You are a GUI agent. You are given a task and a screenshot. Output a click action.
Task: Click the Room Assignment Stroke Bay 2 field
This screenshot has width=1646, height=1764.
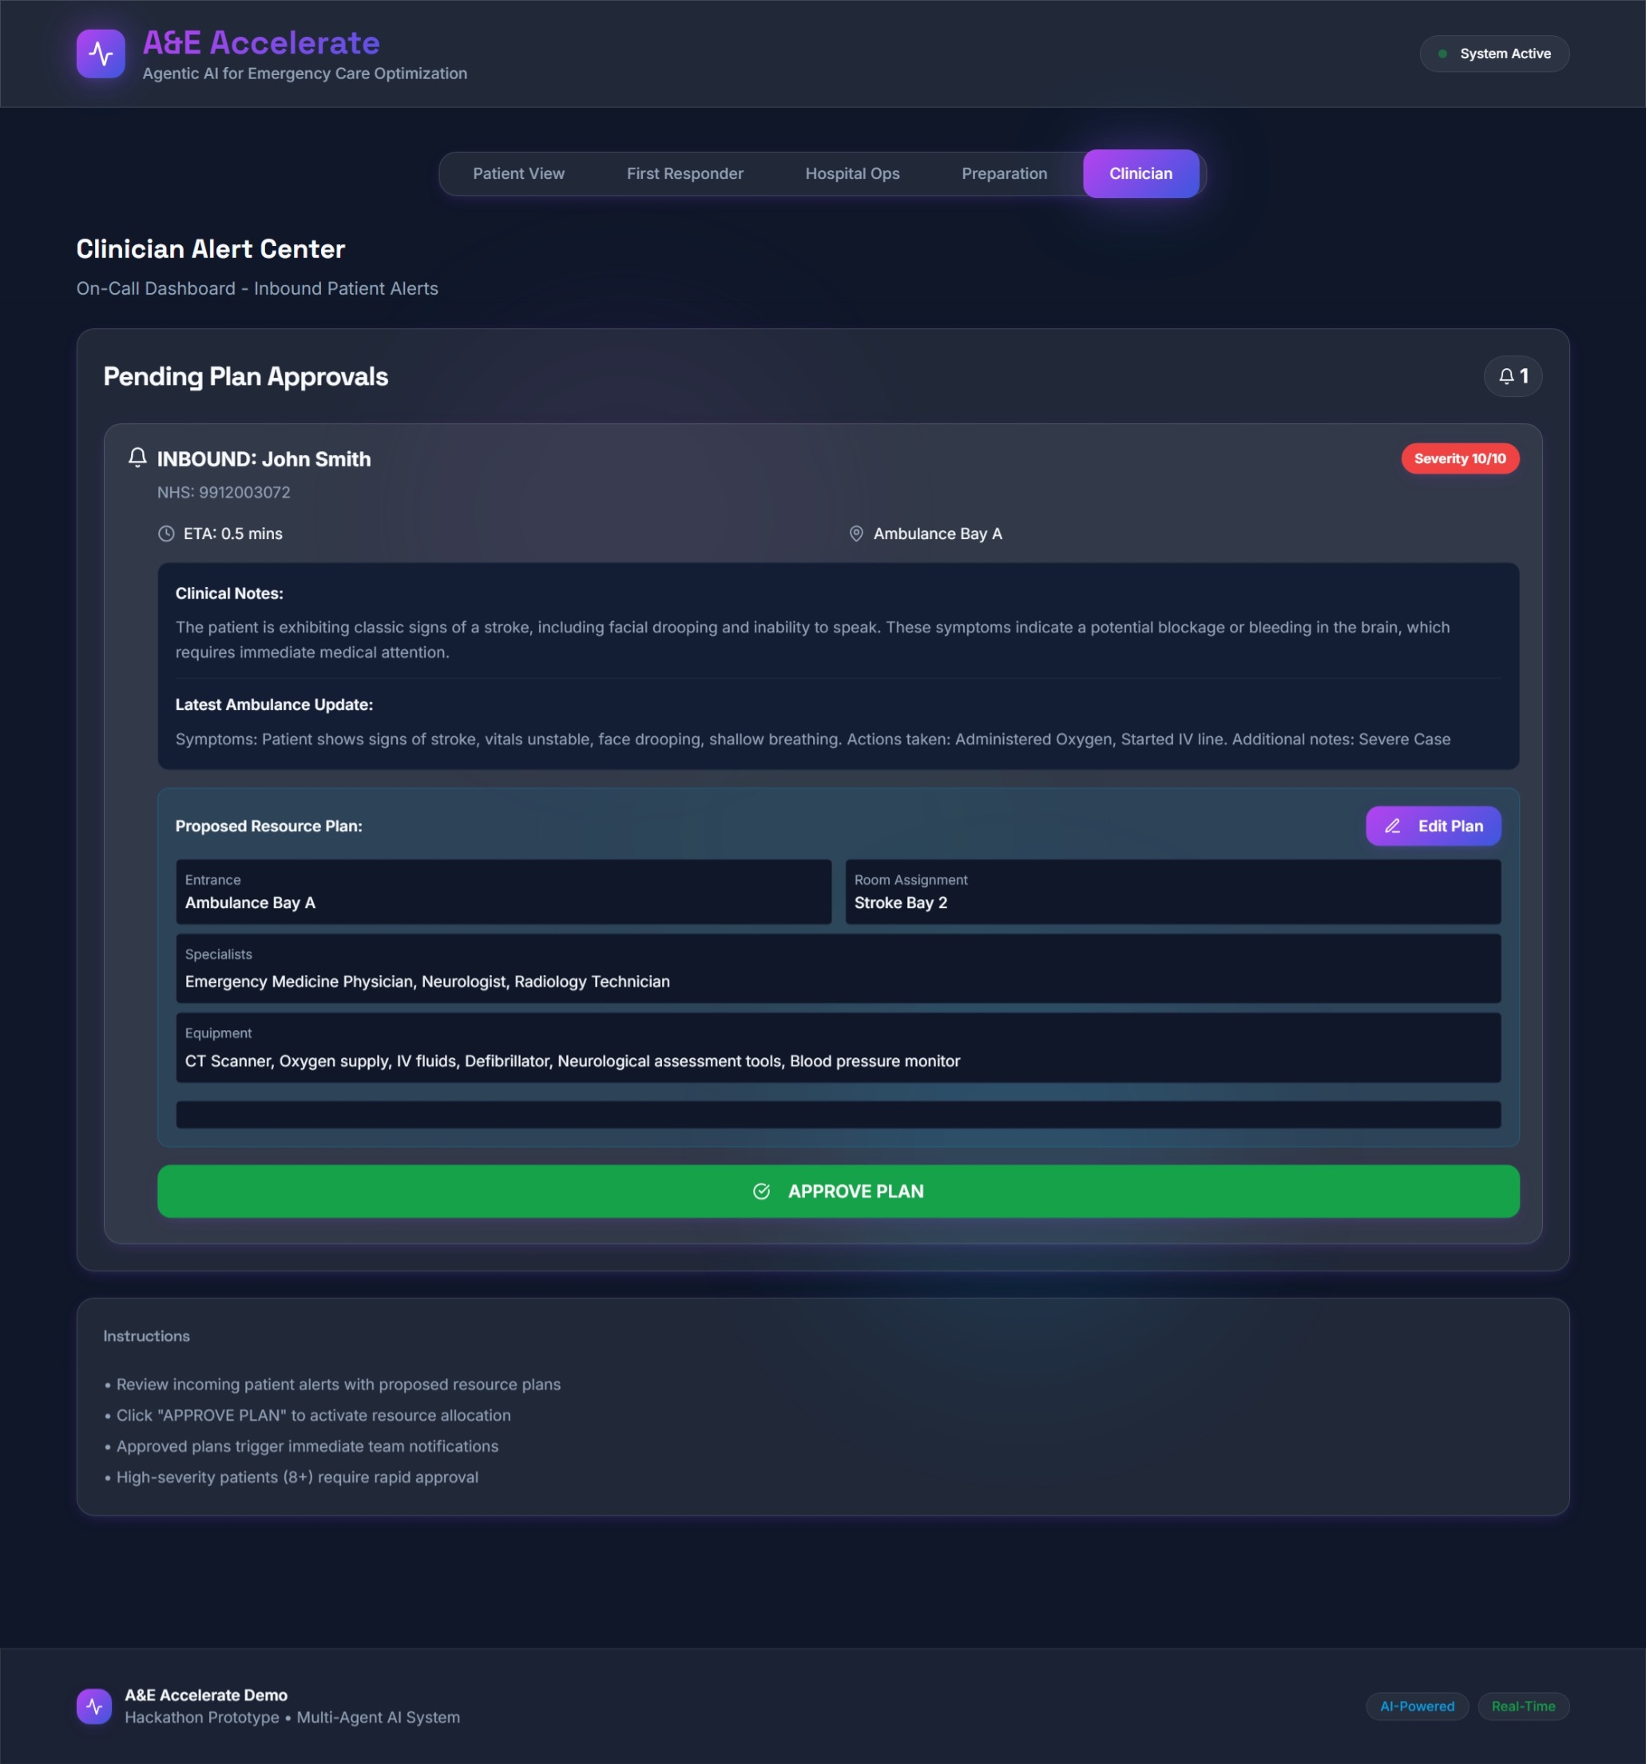(1172, 892)
